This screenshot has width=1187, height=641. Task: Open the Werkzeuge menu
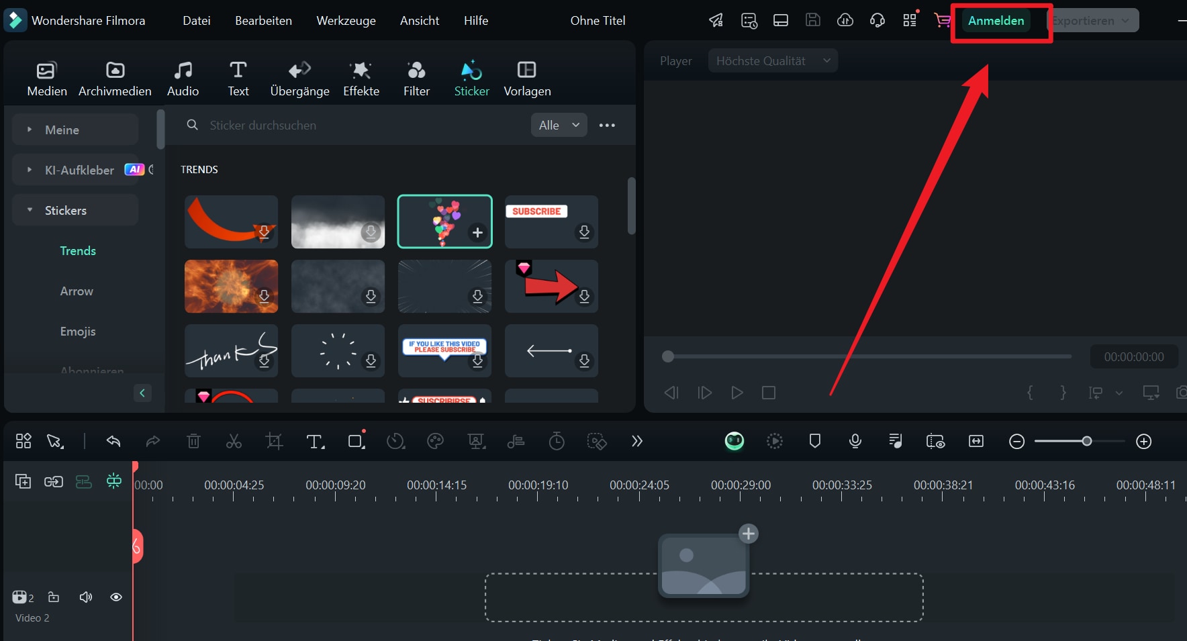[x=346, y=21]
